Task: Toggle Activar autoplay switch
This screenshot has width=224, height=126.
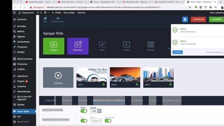Action: pyautogui.click(x=84, y=111)
